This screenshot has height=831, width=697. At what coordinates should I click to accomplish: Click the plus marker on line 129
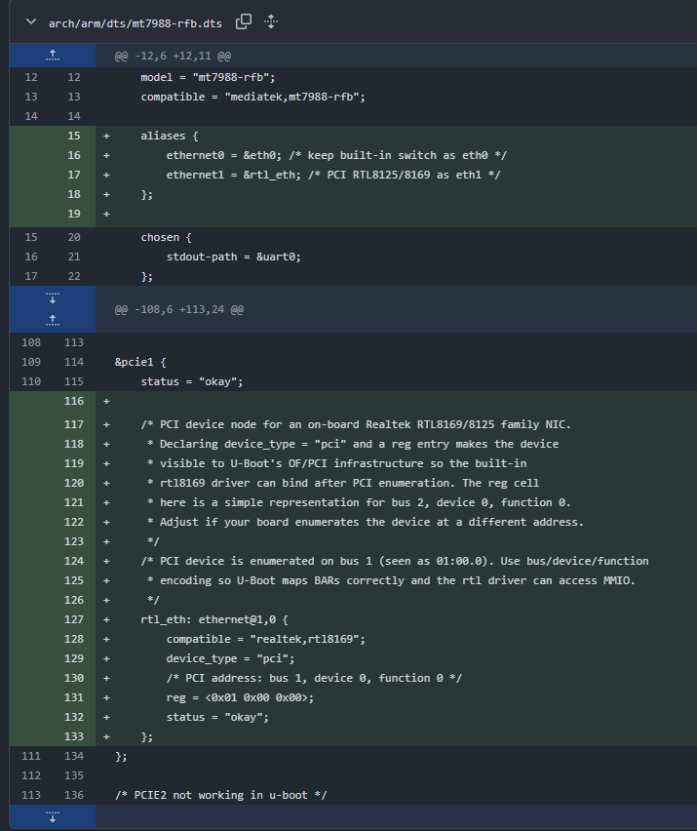(x=106, y=658)
